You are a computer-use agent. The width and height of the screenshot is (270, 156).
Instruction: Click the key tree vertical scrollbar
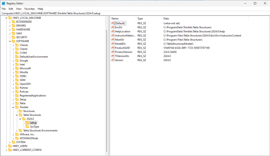pos(107,91)
